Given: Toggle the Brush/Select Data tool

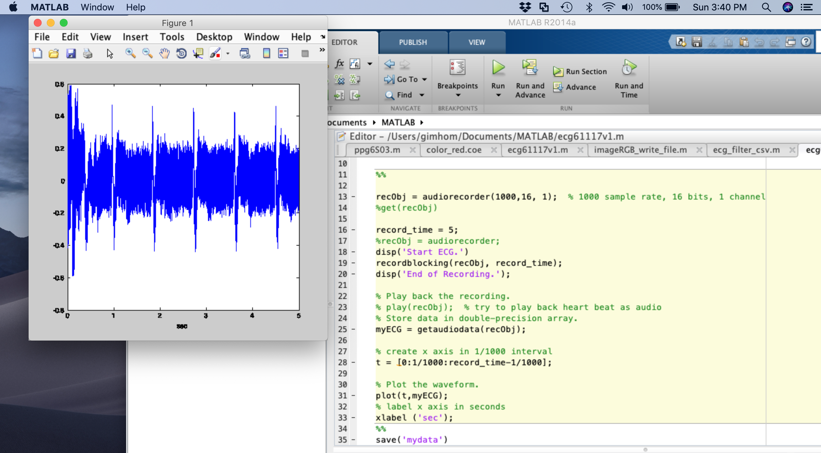Looking at the screenshot, I should pos(215,53).
